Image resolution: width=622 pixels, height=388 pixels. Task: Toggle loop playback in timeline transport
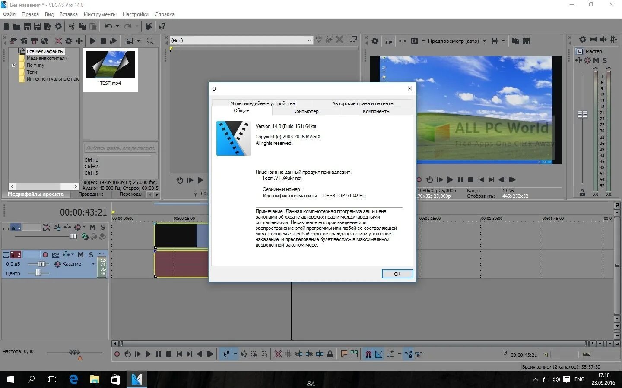[127, 354]
